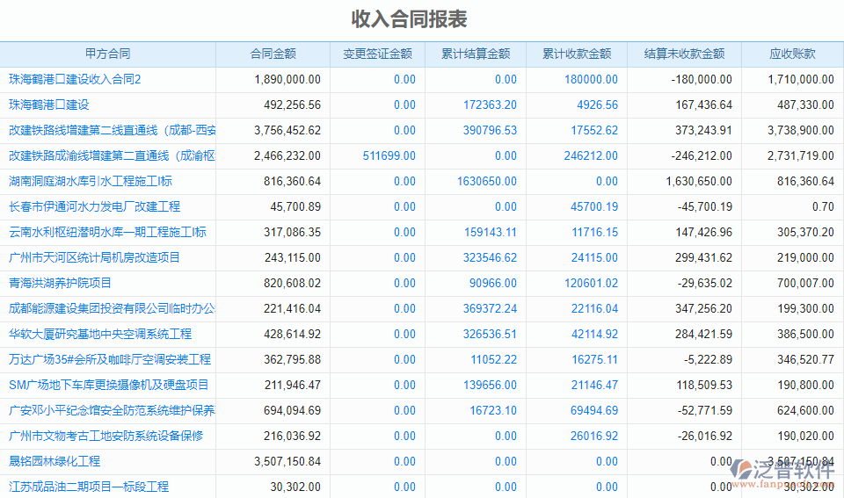Select 江苏成品油二期项目一标段工程 link
844x498 pixels.
click(x=89, y=487)
